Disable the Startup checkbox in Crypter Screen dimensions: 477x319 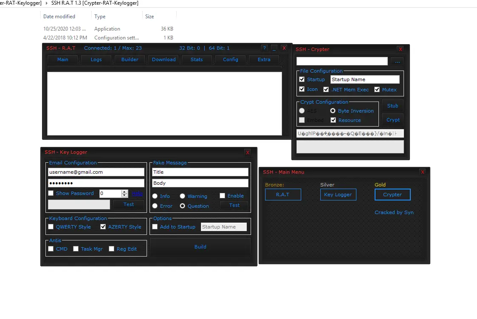pos(302,79)
